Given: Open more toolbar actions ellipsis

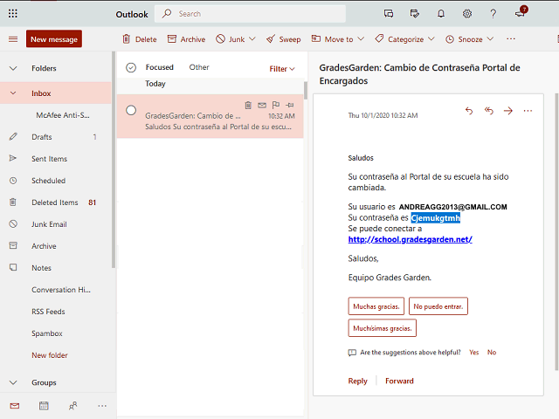Looking at the screenshot, I should click(511, 38).
